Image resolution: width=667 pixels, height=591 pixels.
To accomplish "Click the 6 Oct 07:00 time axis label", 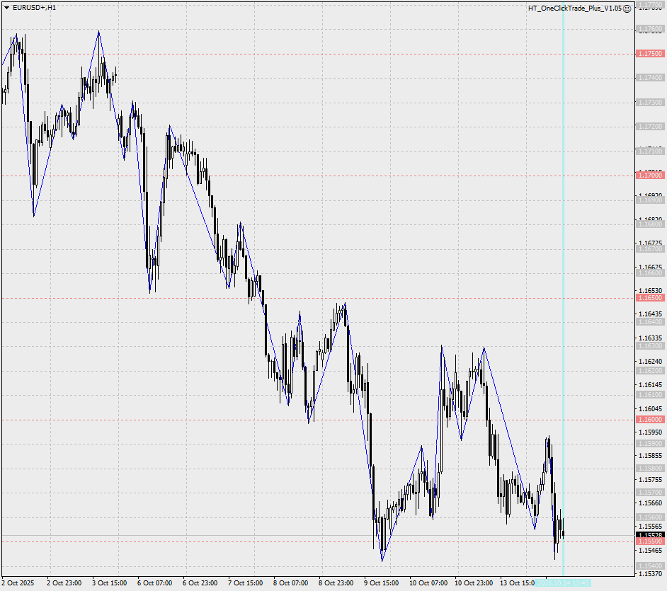I will pyautogui.click(x=154, y=583).
